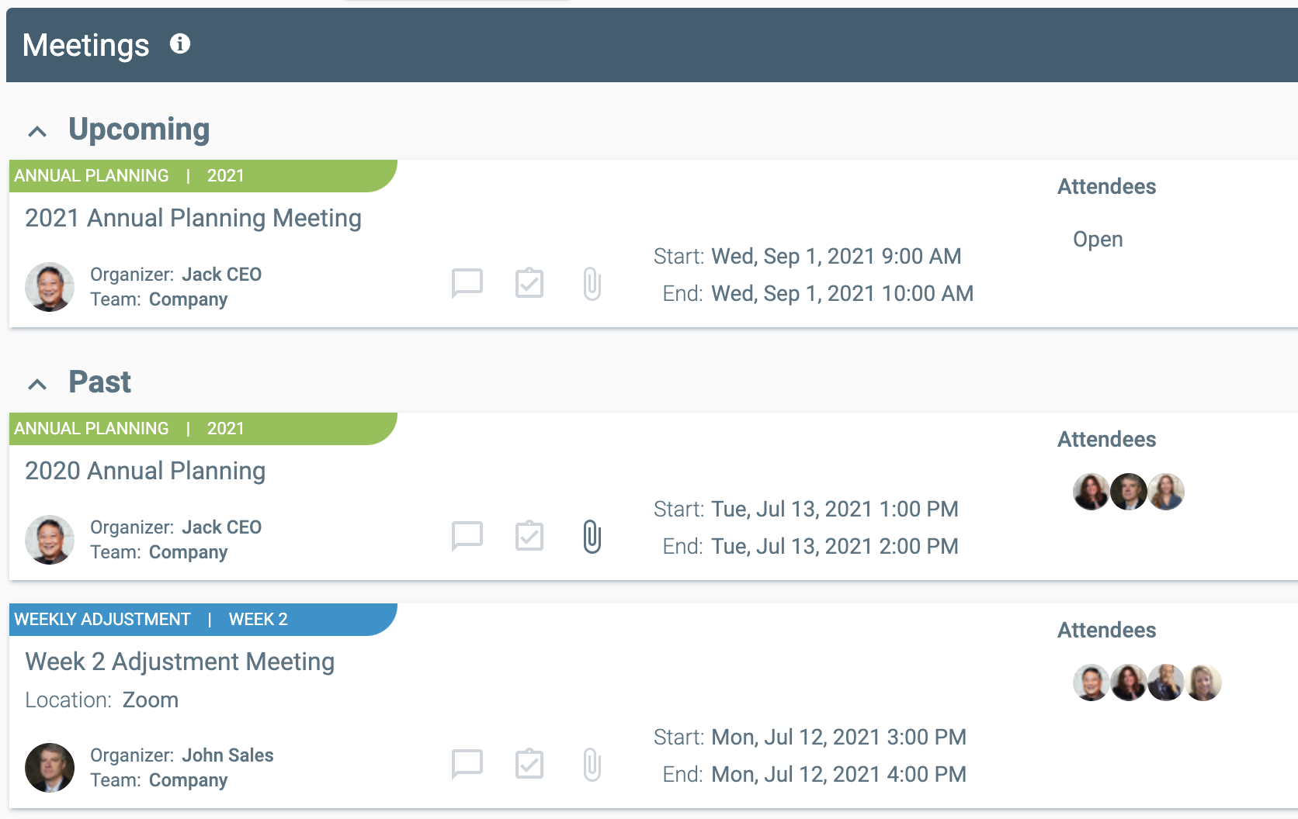Open attachments for 2021 Annual Planning Meeting
The image size is (1298, 819).
point(592,284)
